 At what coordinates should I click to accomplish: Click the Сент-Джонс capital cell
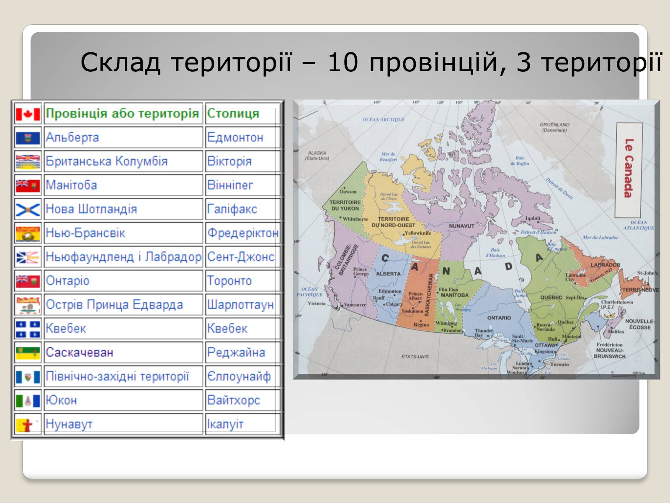point(242,257)
